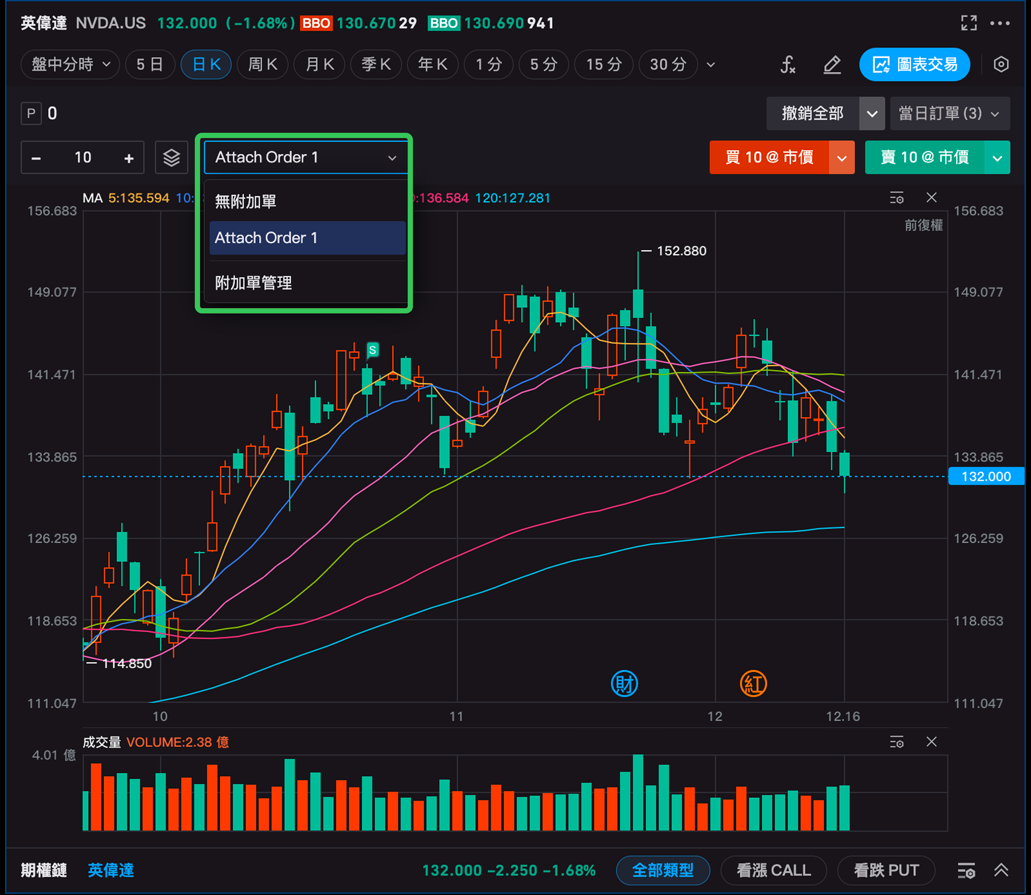Open the indicator formula (fx) tool
Image resolution: width=1031 pixels, height=895 pixels.
coord(788,64)
